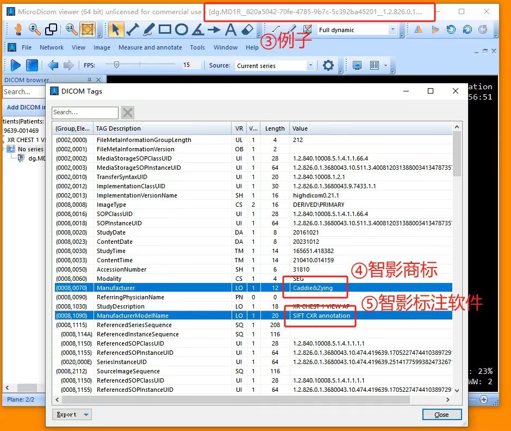
Task: Click the overlapping-squares magnifier-glass icon
Action: (51, 29)
